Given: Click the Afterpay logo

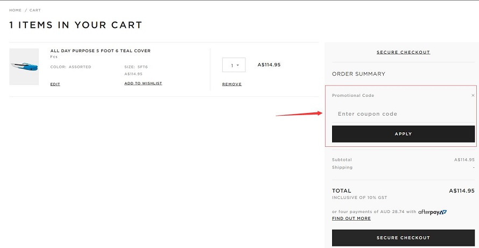Looking at the screenshot, I should [x=432, y=211].
